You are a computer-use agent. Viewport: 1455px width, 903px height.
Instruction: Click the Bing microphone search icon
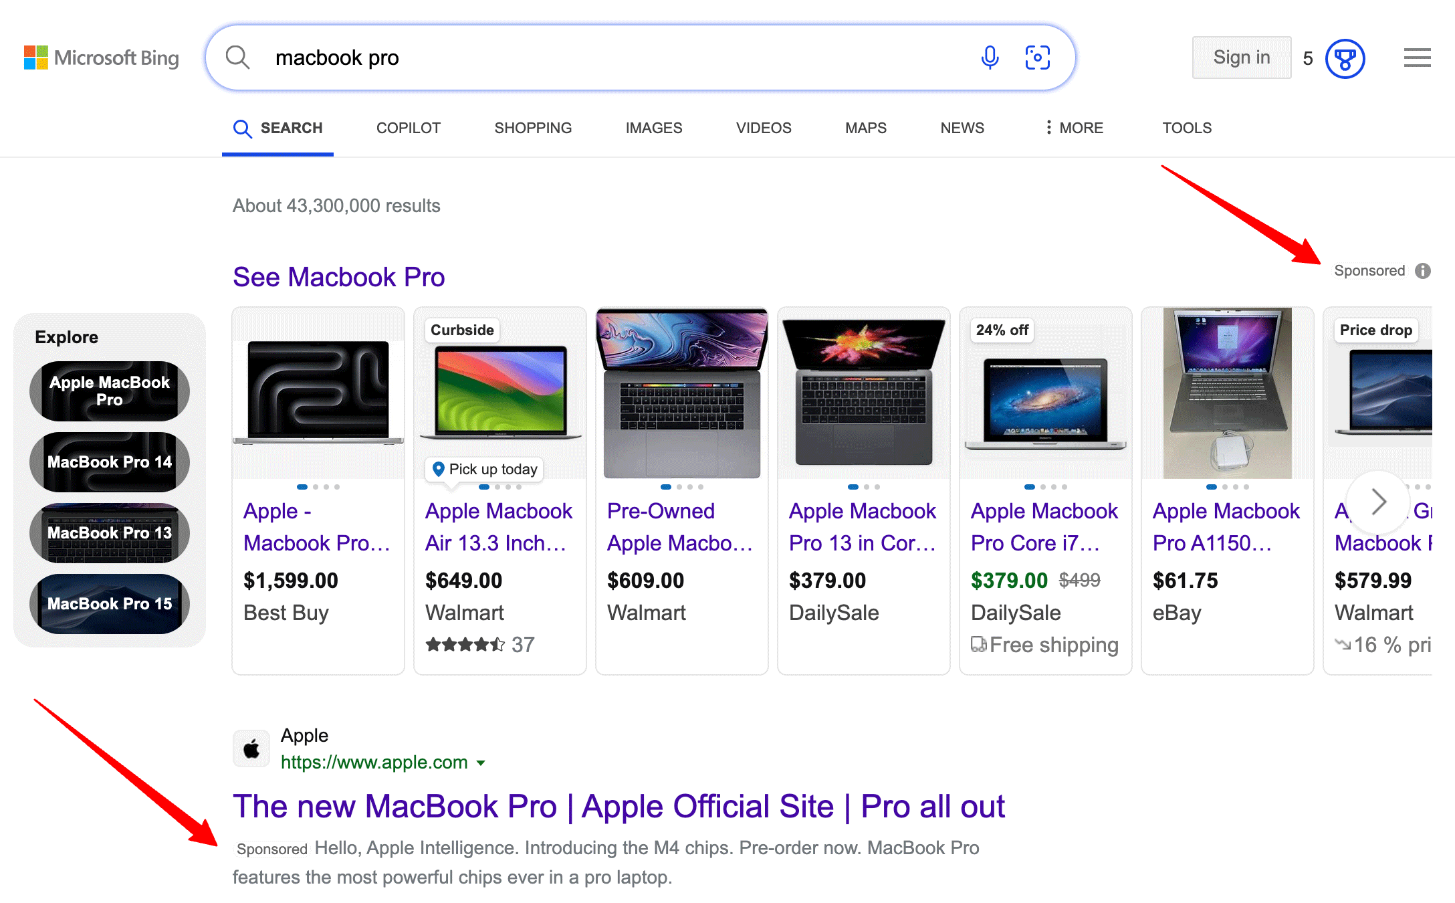click(x=989, y=58)
